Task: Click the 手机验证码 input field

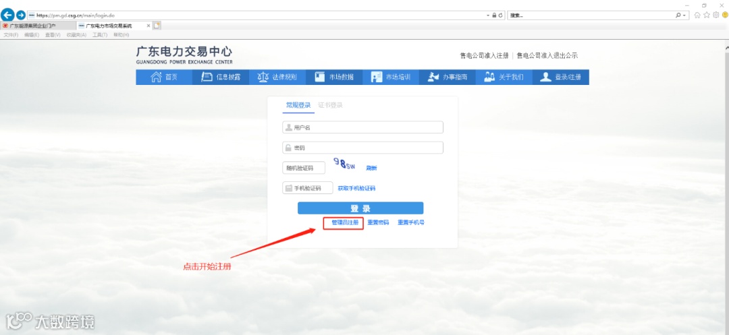Action: click(308, 188)
